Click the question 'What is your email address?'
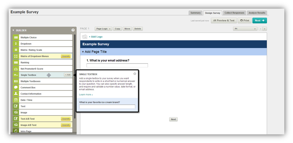The image size is (293, 143). coord(108,60)
